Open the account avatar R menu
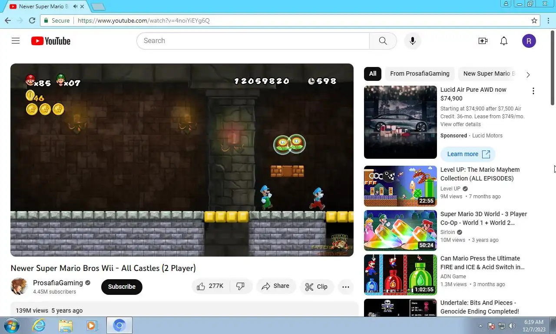Viewport: 556px width, 334px height. tap(529, 41)
